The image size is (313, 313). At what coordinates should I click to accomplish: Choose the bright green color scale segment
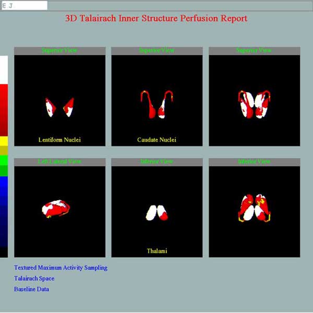(4, 160)
